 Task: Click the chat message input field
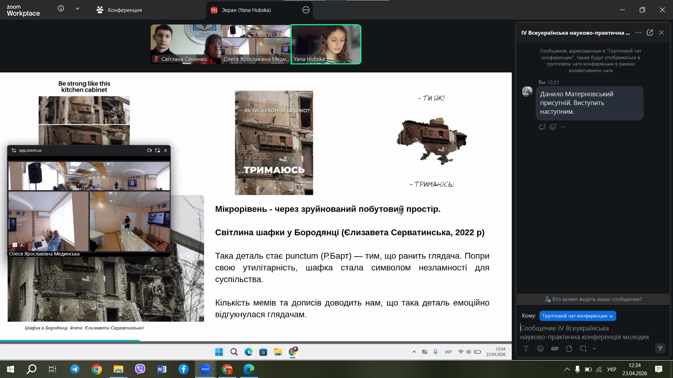pyautogui.click(x=585, y=332)
